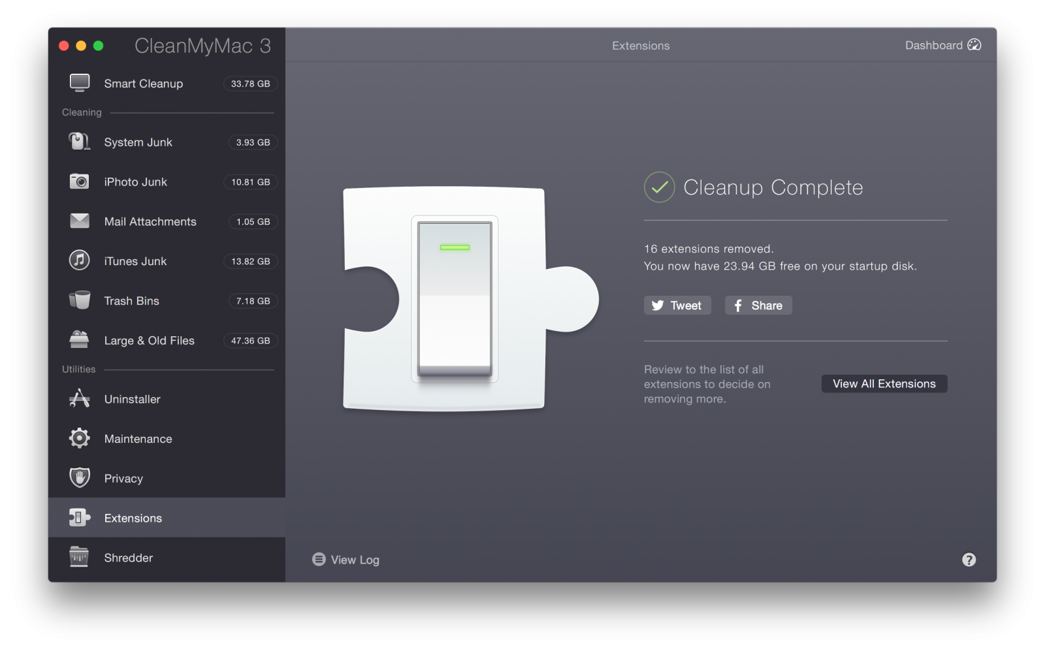
Task: Select System Junk in sidebar
Action: click(167, 142)
